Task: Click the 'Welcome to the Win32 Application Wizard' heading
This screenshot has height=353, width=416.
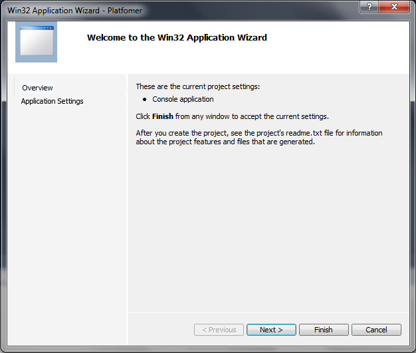Action: pos(177,38)
